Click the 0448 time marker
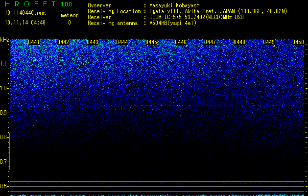Image resolution: width=308 pixels, height=196 pixels. pos(239,42)
